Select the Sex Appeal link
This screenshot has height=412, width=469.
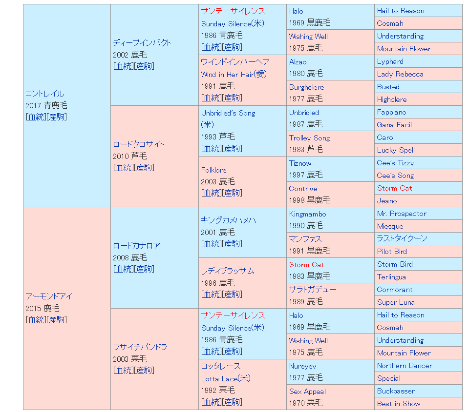click(x=307, y=392)
